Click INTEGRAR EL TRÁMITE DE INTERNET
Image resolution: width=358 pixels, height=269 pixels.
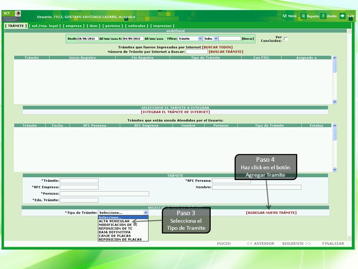point(175,112)
